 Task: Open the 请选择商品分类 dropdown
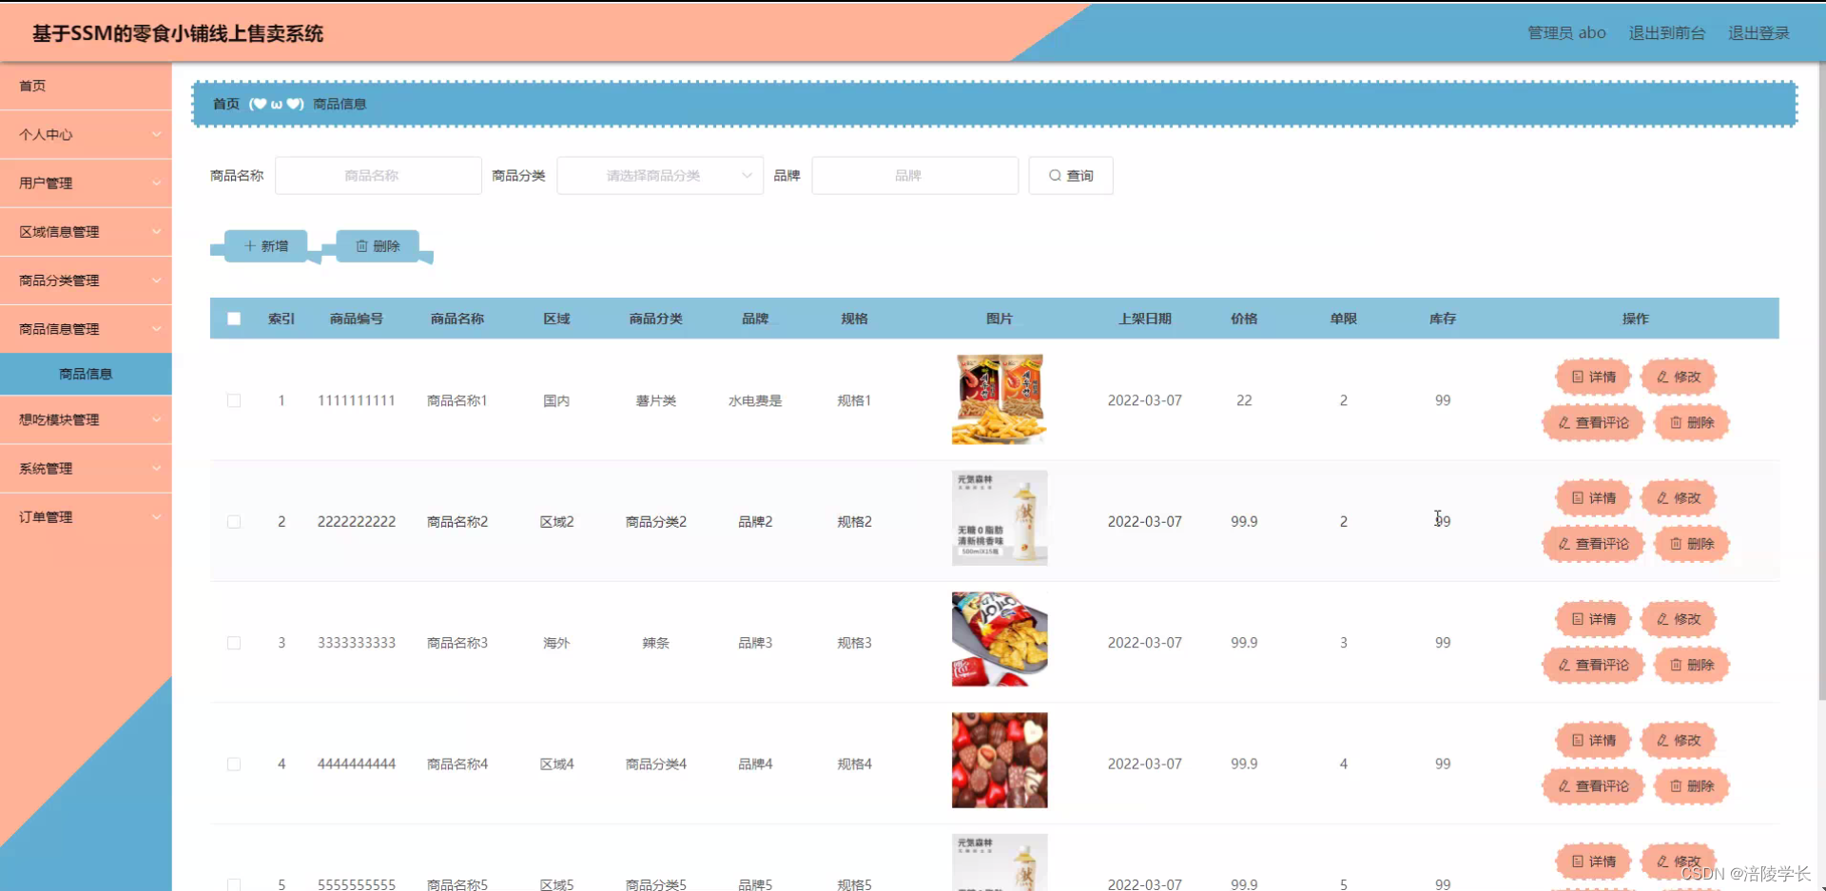tap(660, 175)
